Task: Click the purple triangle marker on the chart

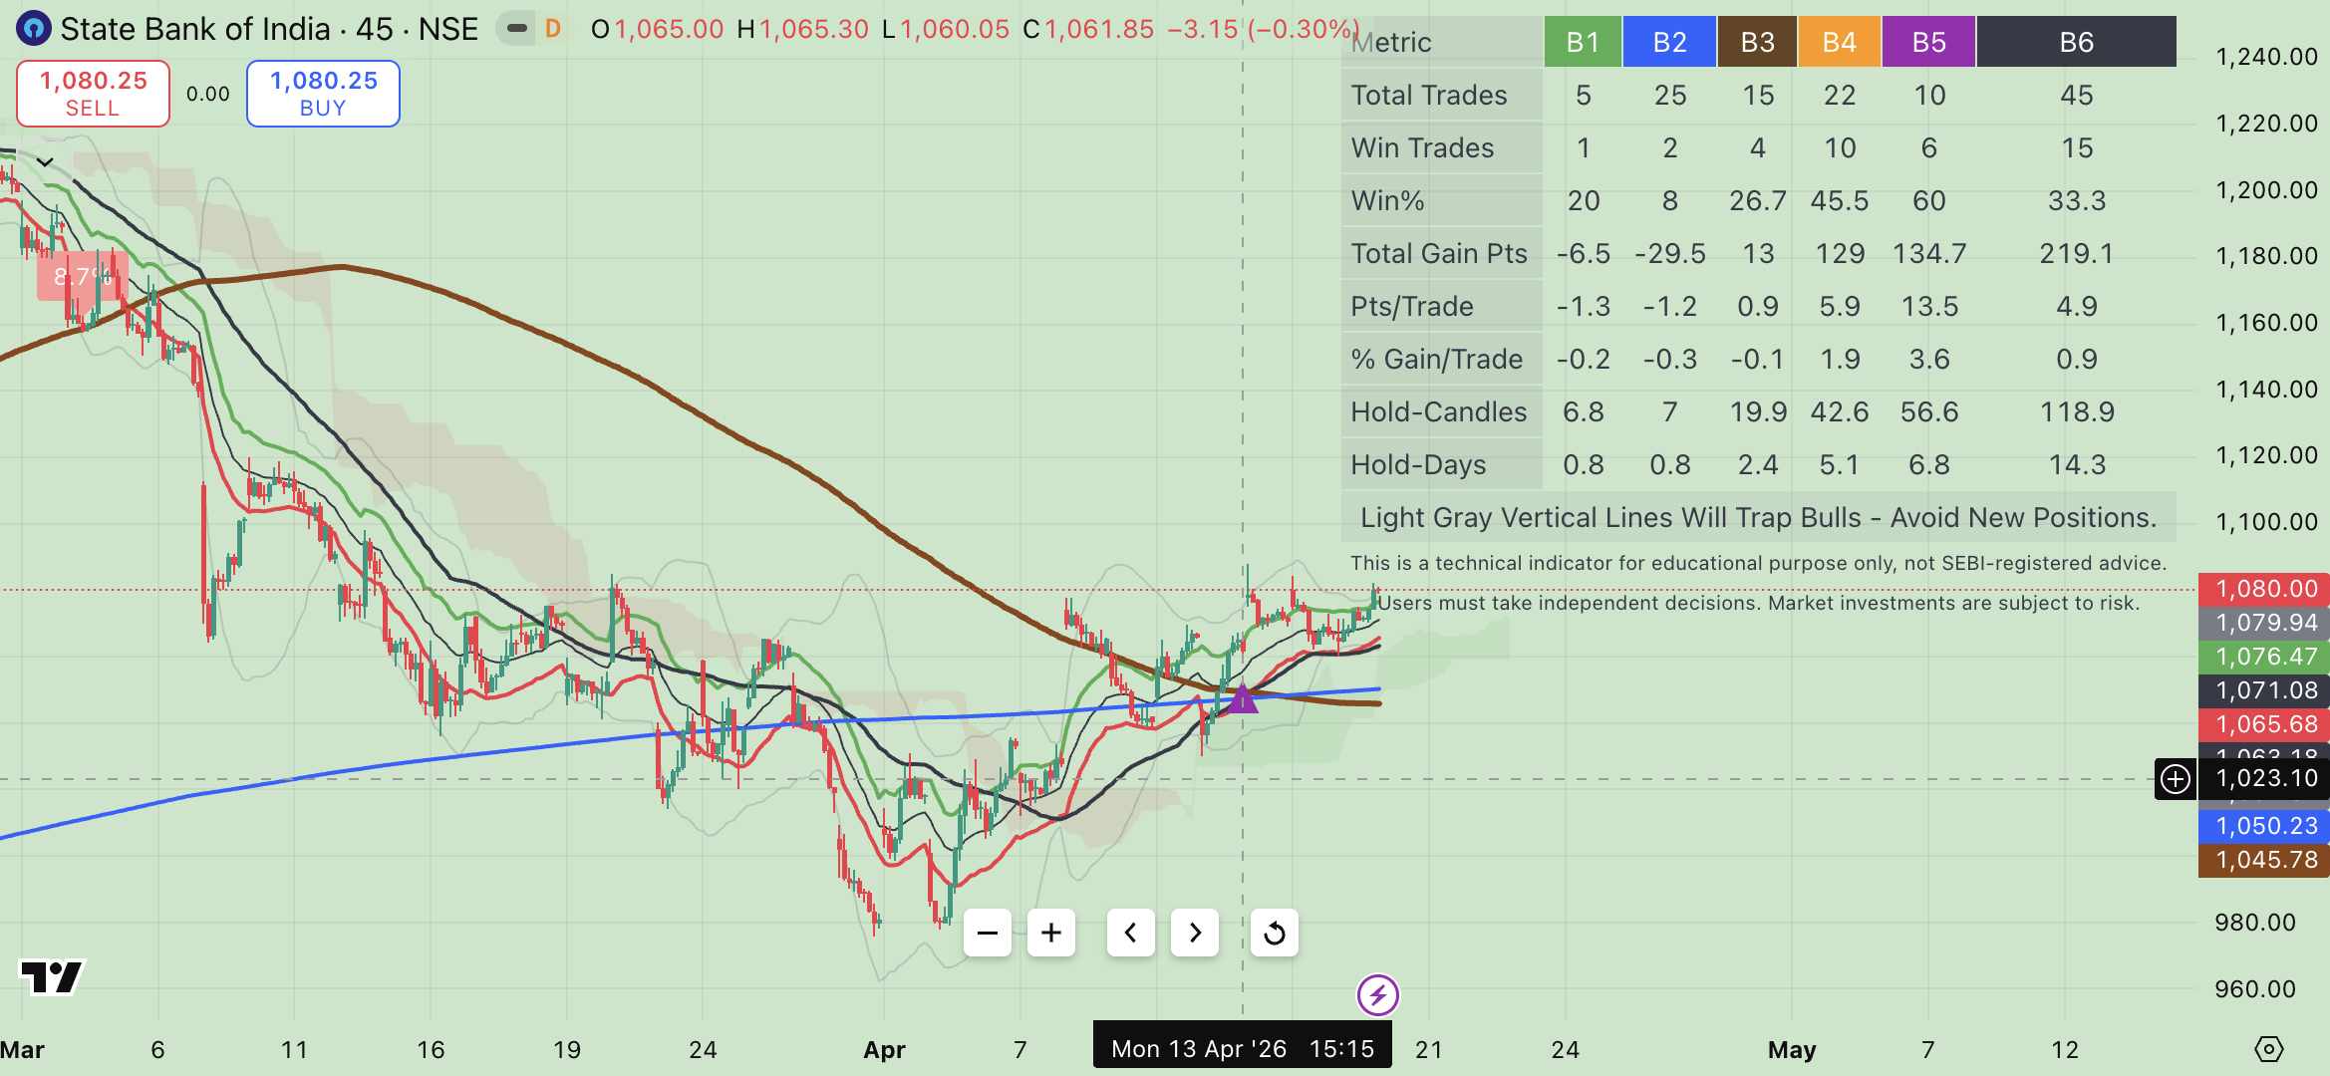Action: 1243,697
